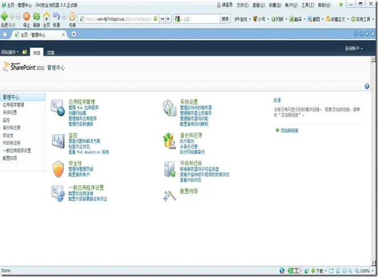Click the Restore undo arrow icon
The width and height of the screenshot is (378, 277).
[x=57, y=17]
